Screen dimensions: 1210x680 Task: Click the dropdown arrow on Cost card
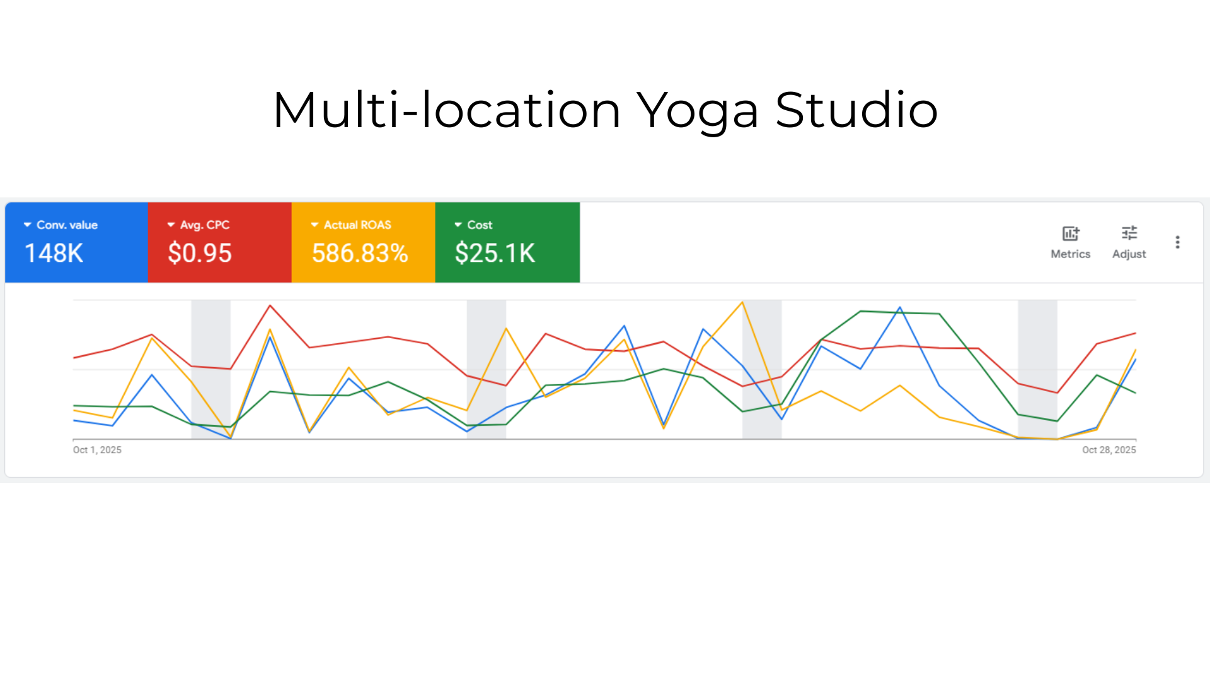(456, 224)
